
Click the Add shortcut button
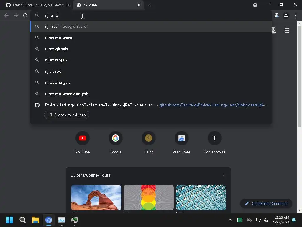click(x=215, y=143)
